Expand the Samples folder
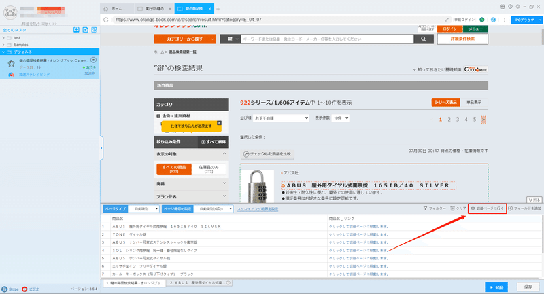The image size is (544, 294). pyautogui.click(x=3, y=45)
